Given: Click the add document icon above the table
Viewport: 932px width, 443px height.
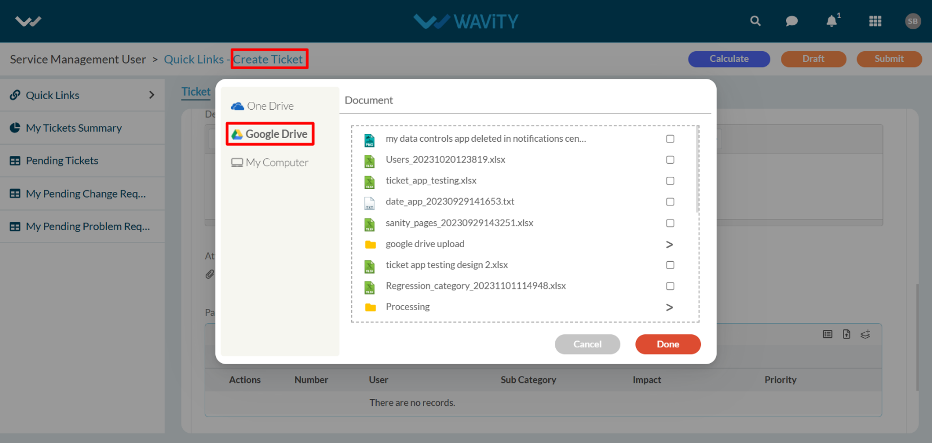Looking at the screenshot, I should click(846, 334).
